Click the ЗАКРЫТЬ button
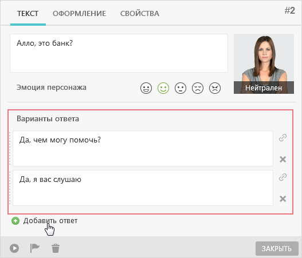Screen dimensions: 302x258 277,249
